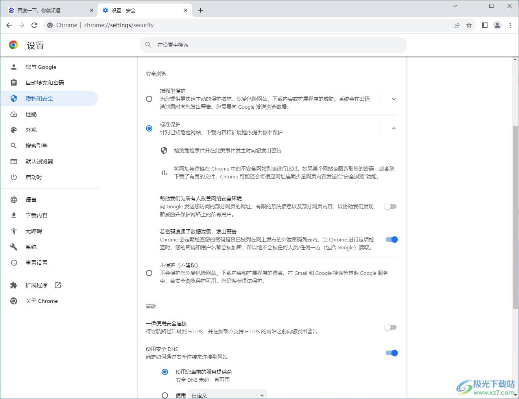The width and height of the screenshot is (519, 399).
Task: Click the 系统 wrench icon
Action: (x=14, y=247)
